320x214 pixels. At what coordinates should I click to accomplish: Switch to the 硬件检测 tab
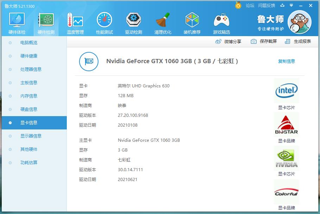(46, 22)
